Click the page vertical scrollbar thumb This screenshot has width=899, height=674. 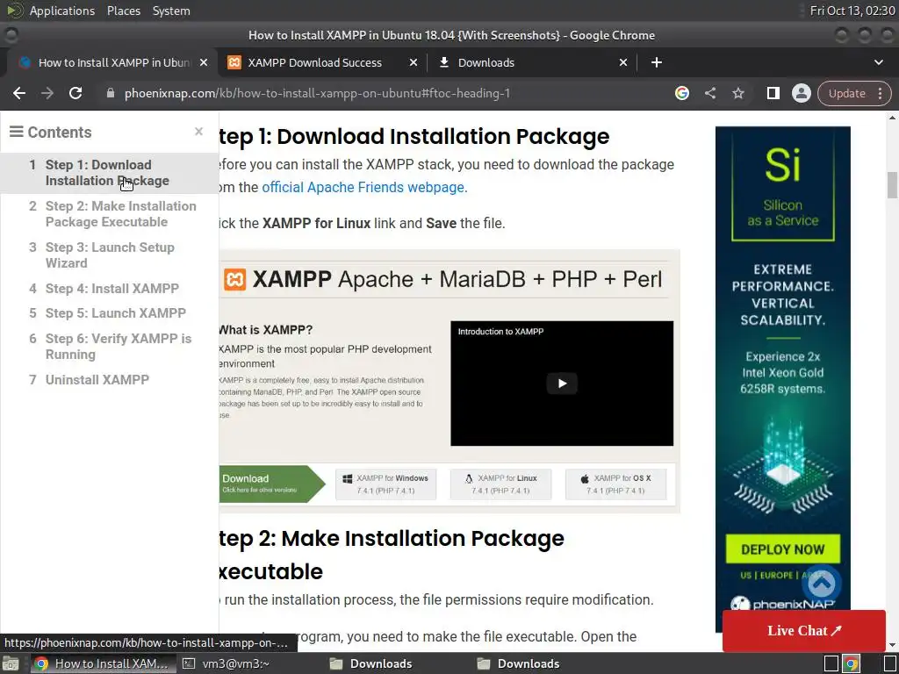point(892,184)
